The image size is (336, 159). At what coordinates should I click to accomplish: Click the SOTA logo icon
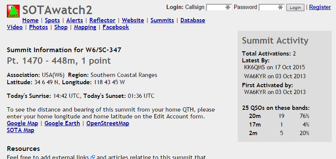[x=13, y=11]
